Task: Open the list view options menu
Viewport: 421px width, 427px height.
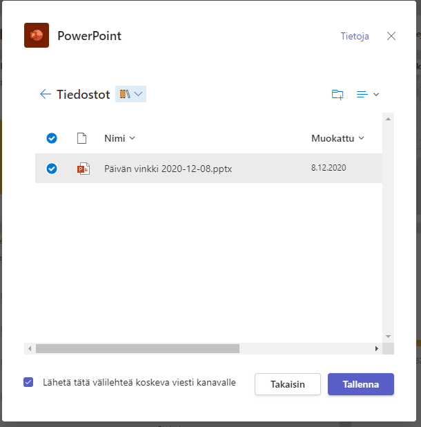Action: [x=368, y=95]
